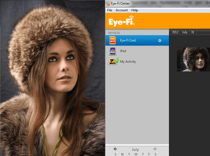The width and height of the screenshot is (210, 156).
Task: Open the Help menu
Action: pos(135,10)
